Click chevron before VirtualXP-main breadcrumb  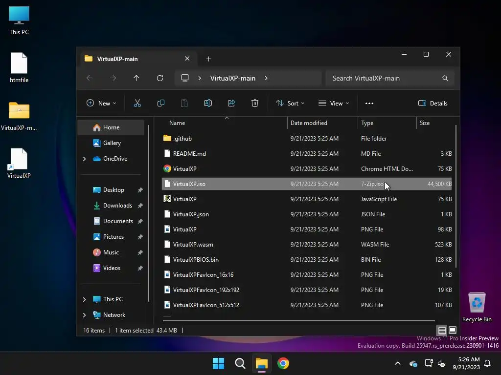(x=200, y=78)
